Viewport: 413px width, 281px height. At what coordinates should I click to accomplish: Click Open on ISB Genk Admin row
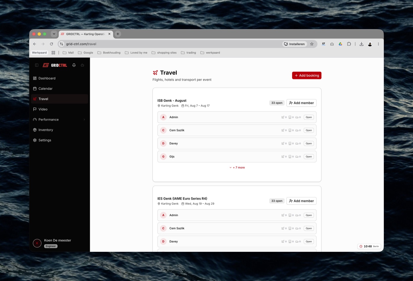pyautogui.click(x=309, y=117)
